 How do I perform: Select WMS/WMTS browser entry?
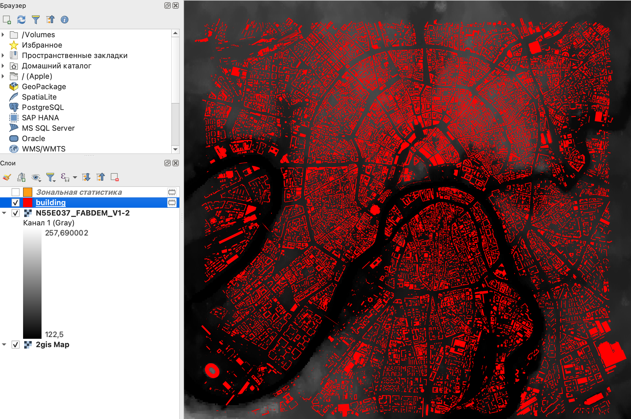point(44,149)
